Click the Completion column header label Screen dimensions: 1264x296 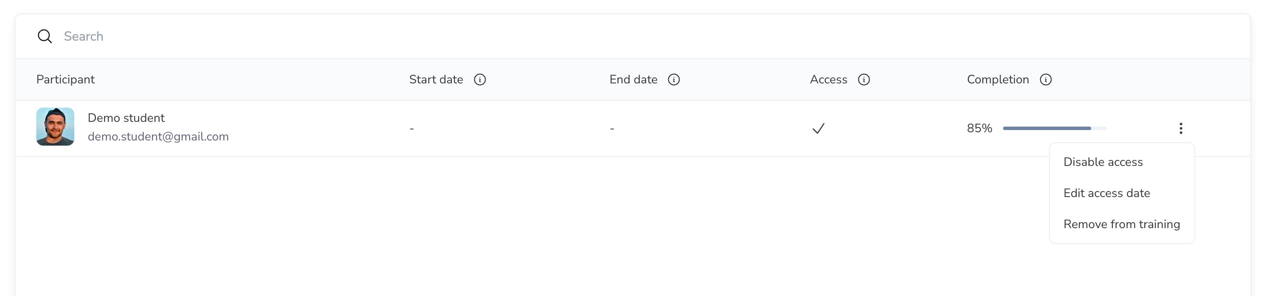click(997, 80)
